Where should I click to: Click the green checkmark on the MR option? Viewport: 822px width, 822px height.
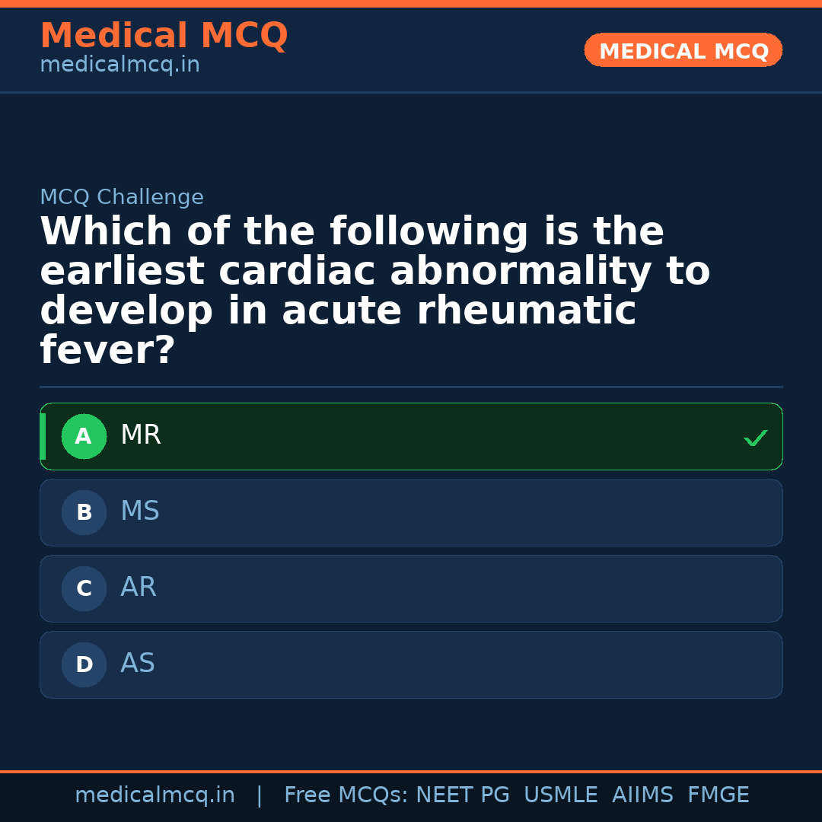[755, 438]
